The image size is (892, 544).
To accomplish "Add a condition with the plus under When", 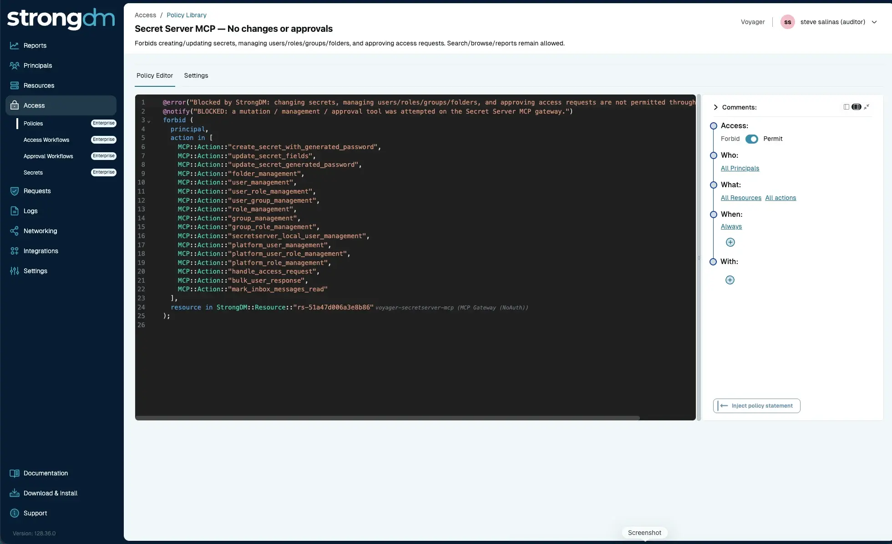I will click(730, 242).
